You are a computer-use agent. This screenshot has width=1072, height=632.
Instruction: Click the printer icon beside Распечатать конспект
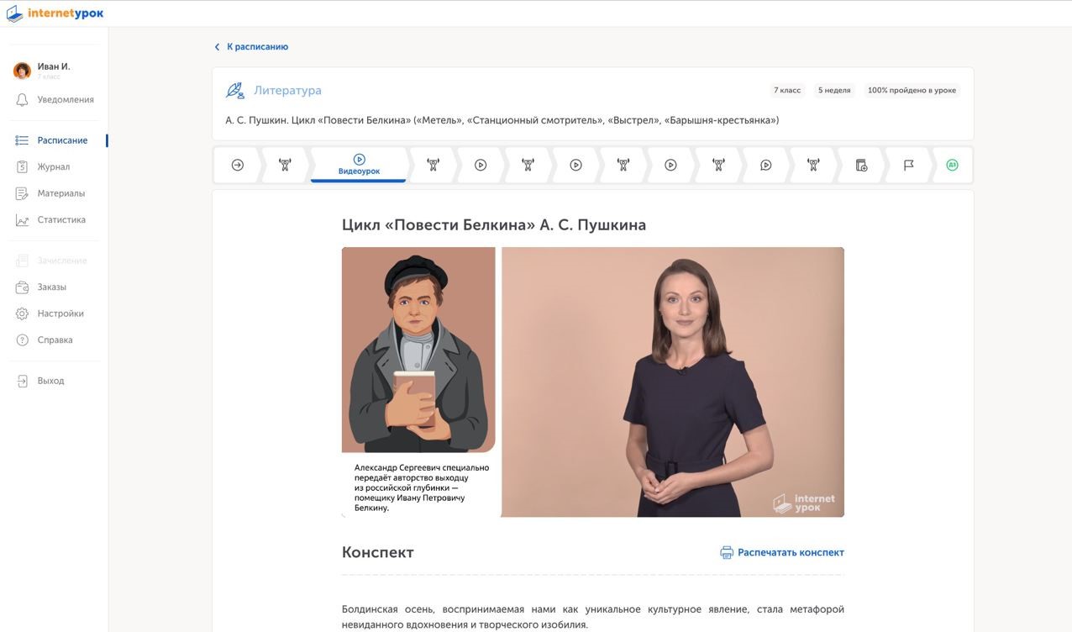[727, 553]
